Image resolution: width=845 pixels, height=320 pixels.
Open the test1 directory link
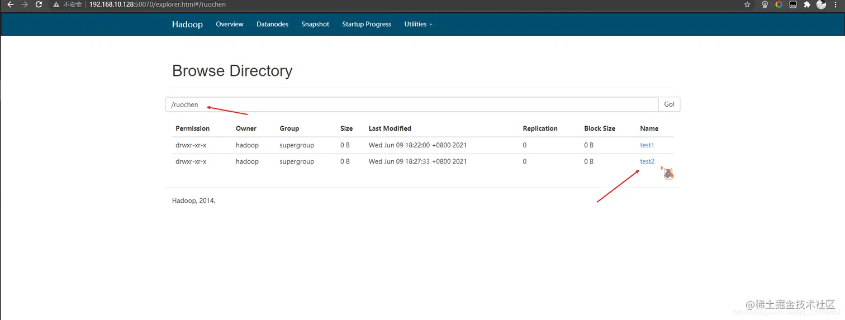click(x=647, y=145)
